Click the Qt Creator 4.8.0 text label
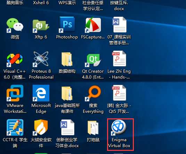The height and width of the screenshot is (154, 186). [93, 74]
